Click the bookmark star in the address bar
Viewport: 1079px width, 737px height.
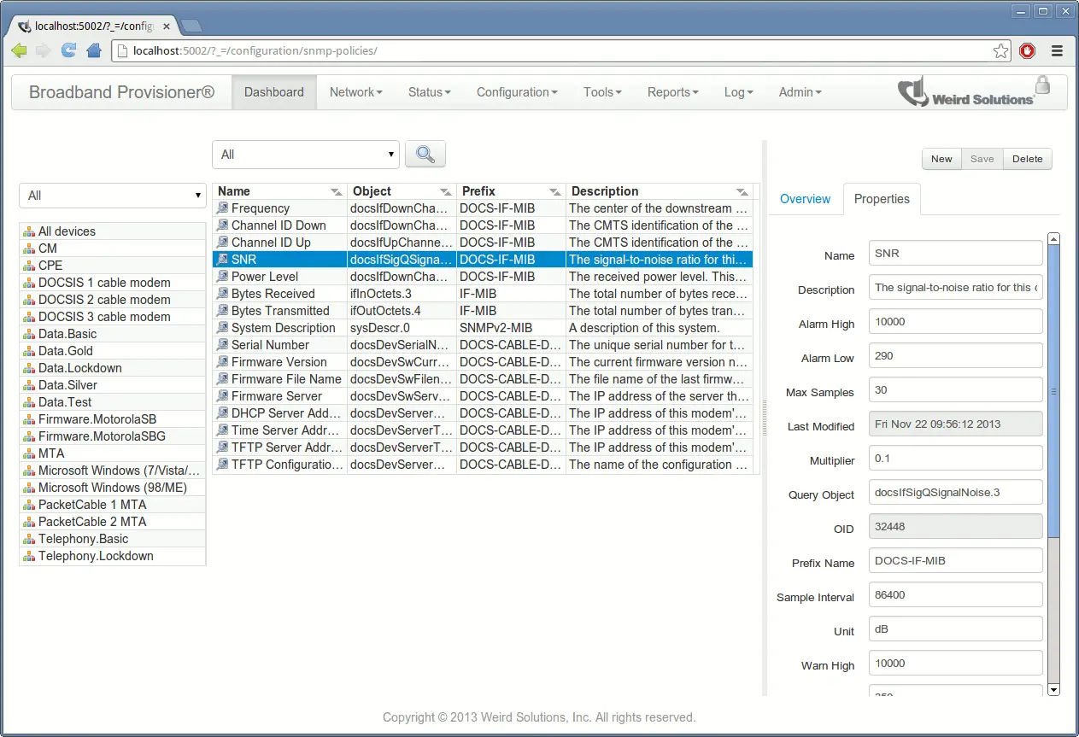1000,51
